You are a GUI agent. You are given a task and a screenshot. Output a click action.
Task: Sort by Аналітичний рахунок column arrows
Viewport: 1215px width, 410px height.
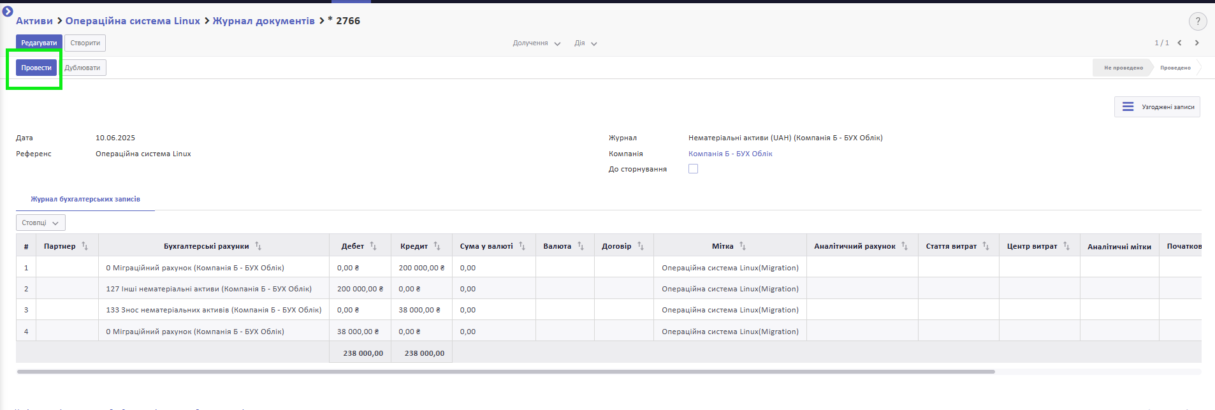[905, 246]
